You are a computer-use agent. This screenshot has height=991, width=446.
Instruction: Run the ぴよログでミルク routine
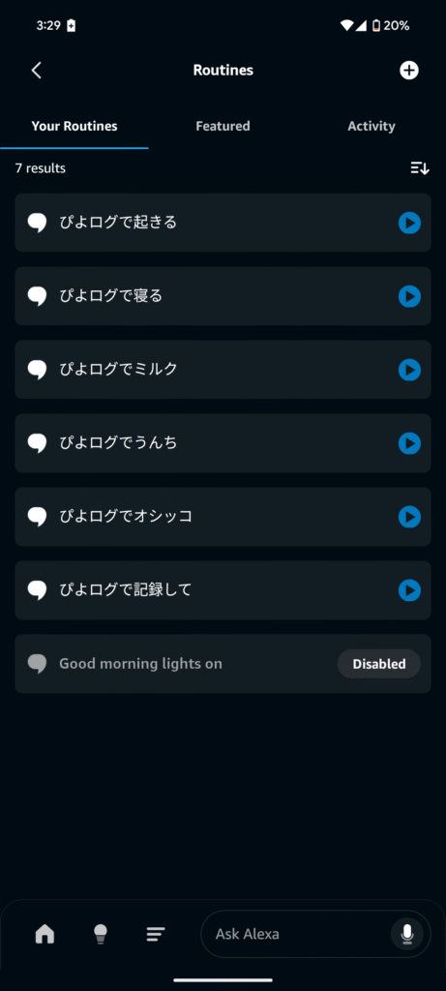pos(409,370)
